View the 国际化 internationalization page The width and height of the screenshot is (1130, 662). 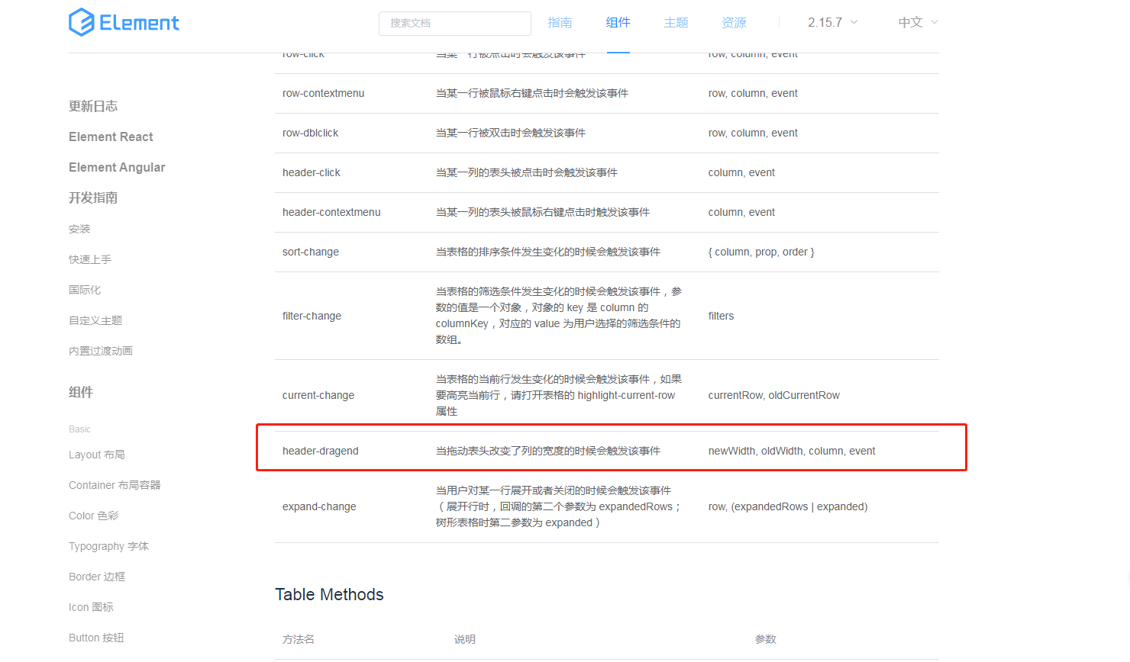(x=85, y=289)
